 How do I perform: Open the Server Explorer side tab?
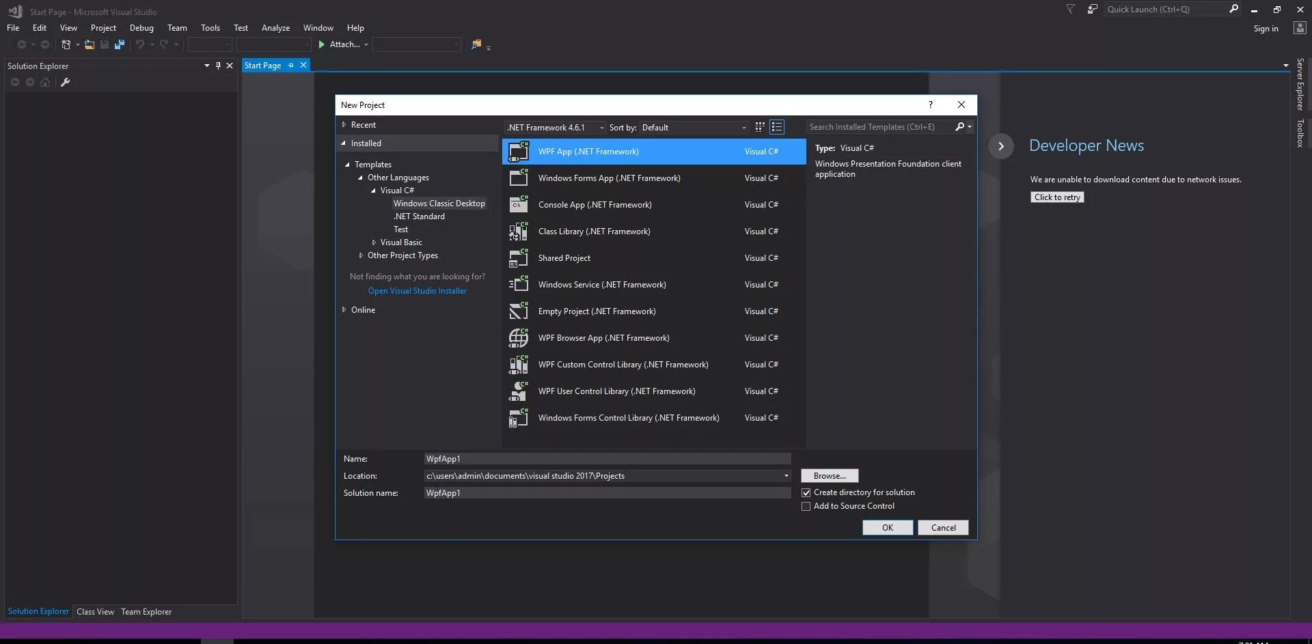(1300, 84)
